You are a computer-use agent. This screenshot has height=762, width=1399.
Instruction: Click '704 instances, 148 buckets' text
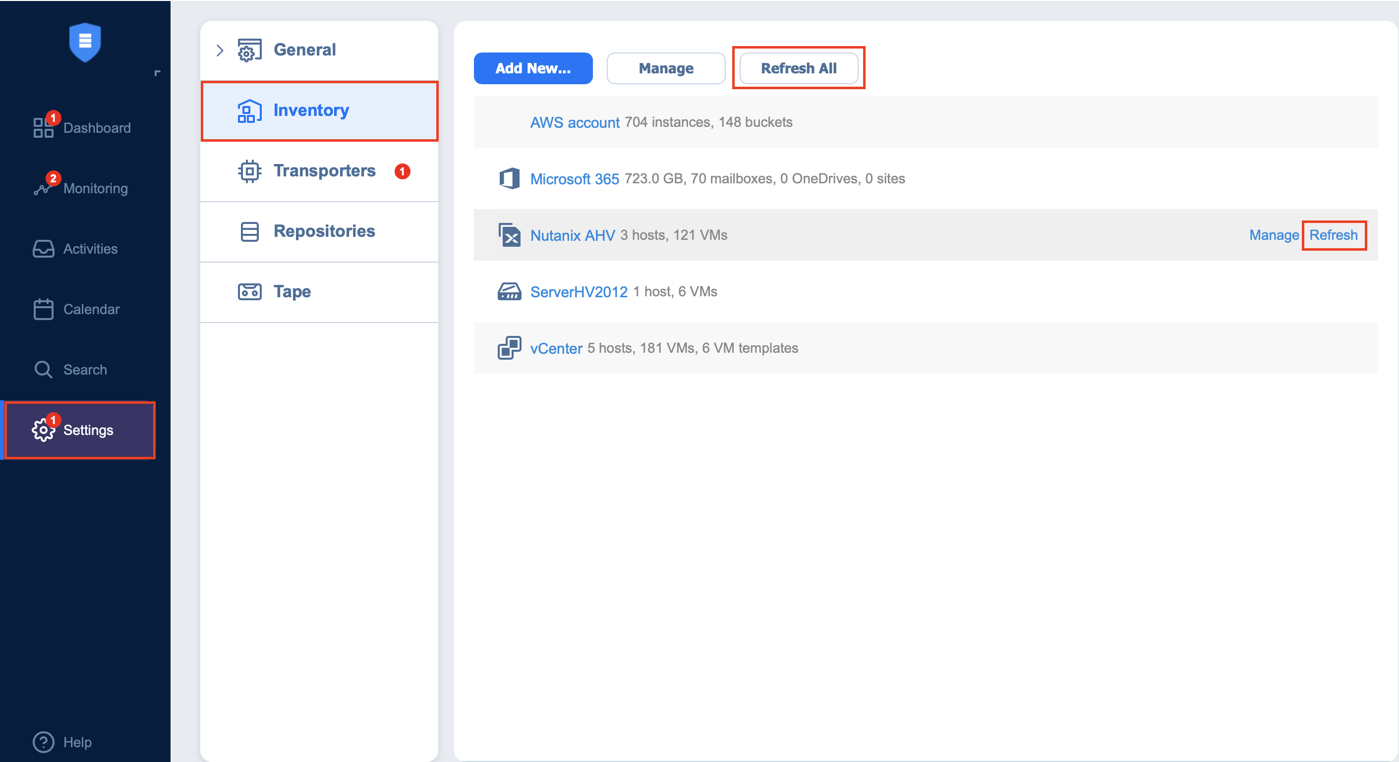pyautogui.click(x=708, y=122)
